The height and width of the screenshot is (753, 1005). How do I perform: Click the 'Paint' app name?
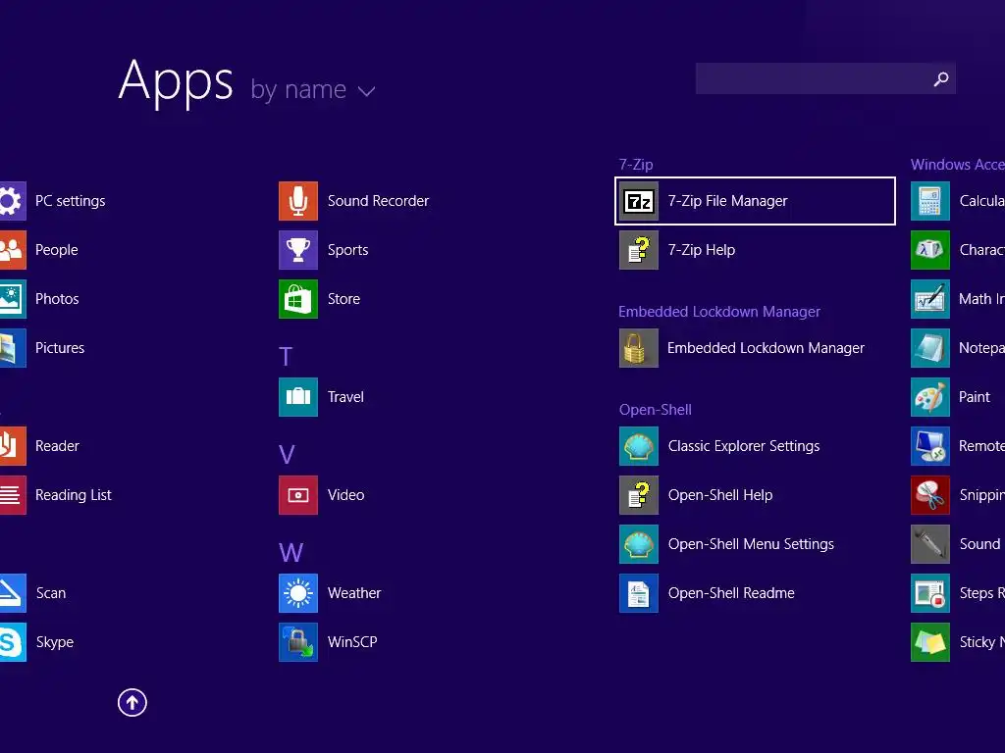tap(975, 397)
